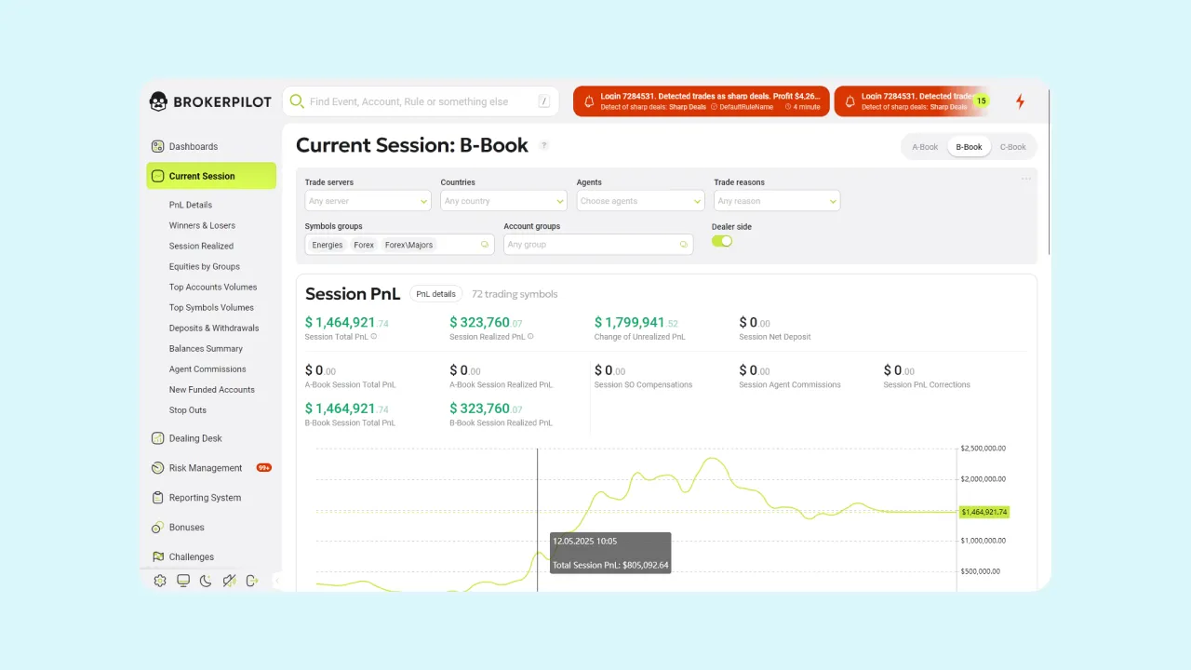Select the C-Book tab
Screen dimensions: 1191x670
1012,147
